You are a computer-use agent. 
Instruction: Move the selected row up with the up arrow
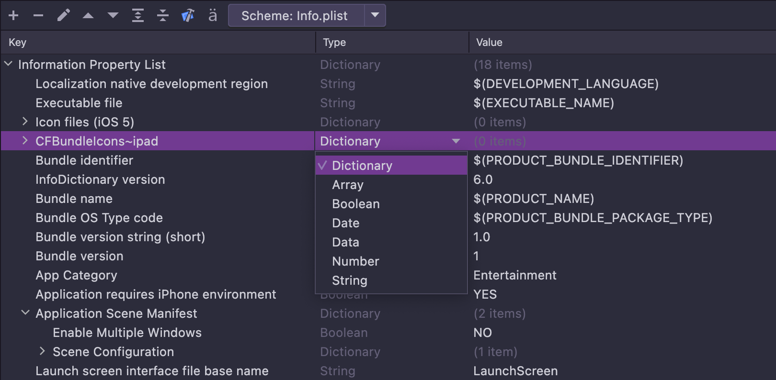(x=88, y=16)
